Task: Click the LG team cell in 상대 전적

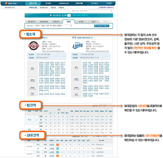Action: pyautogui.click(x=38, y=149)
